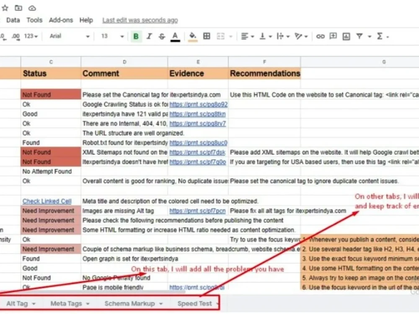Viewport: 419px width, 314px height.
Task: Open the font size 13 dropdown
Action: click(x=112, y=36)
